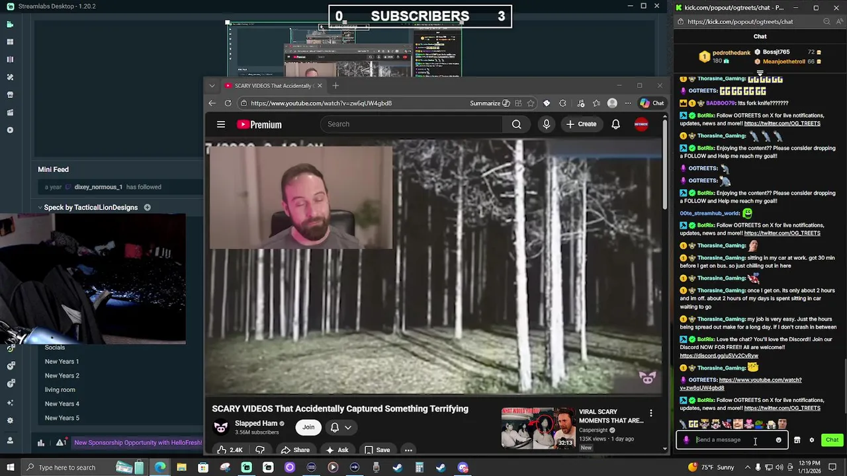The image size is (847, 476).
Task: Open options for VIRAL SCARY MOMENTS suggestion
Action: pos(650,413)
